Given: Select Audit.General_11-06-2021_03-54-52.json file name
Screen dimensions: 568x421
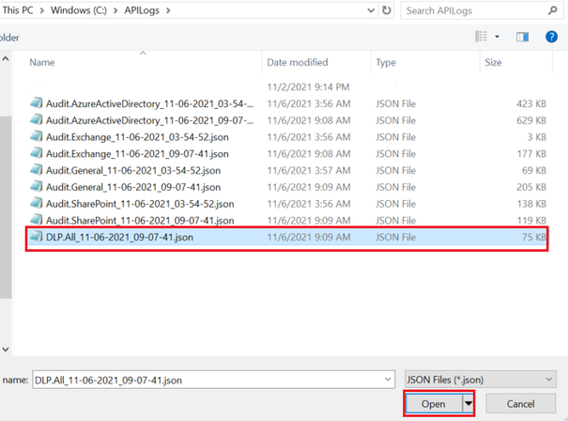Looking at the screenshot, I should (x=133, y=170).
